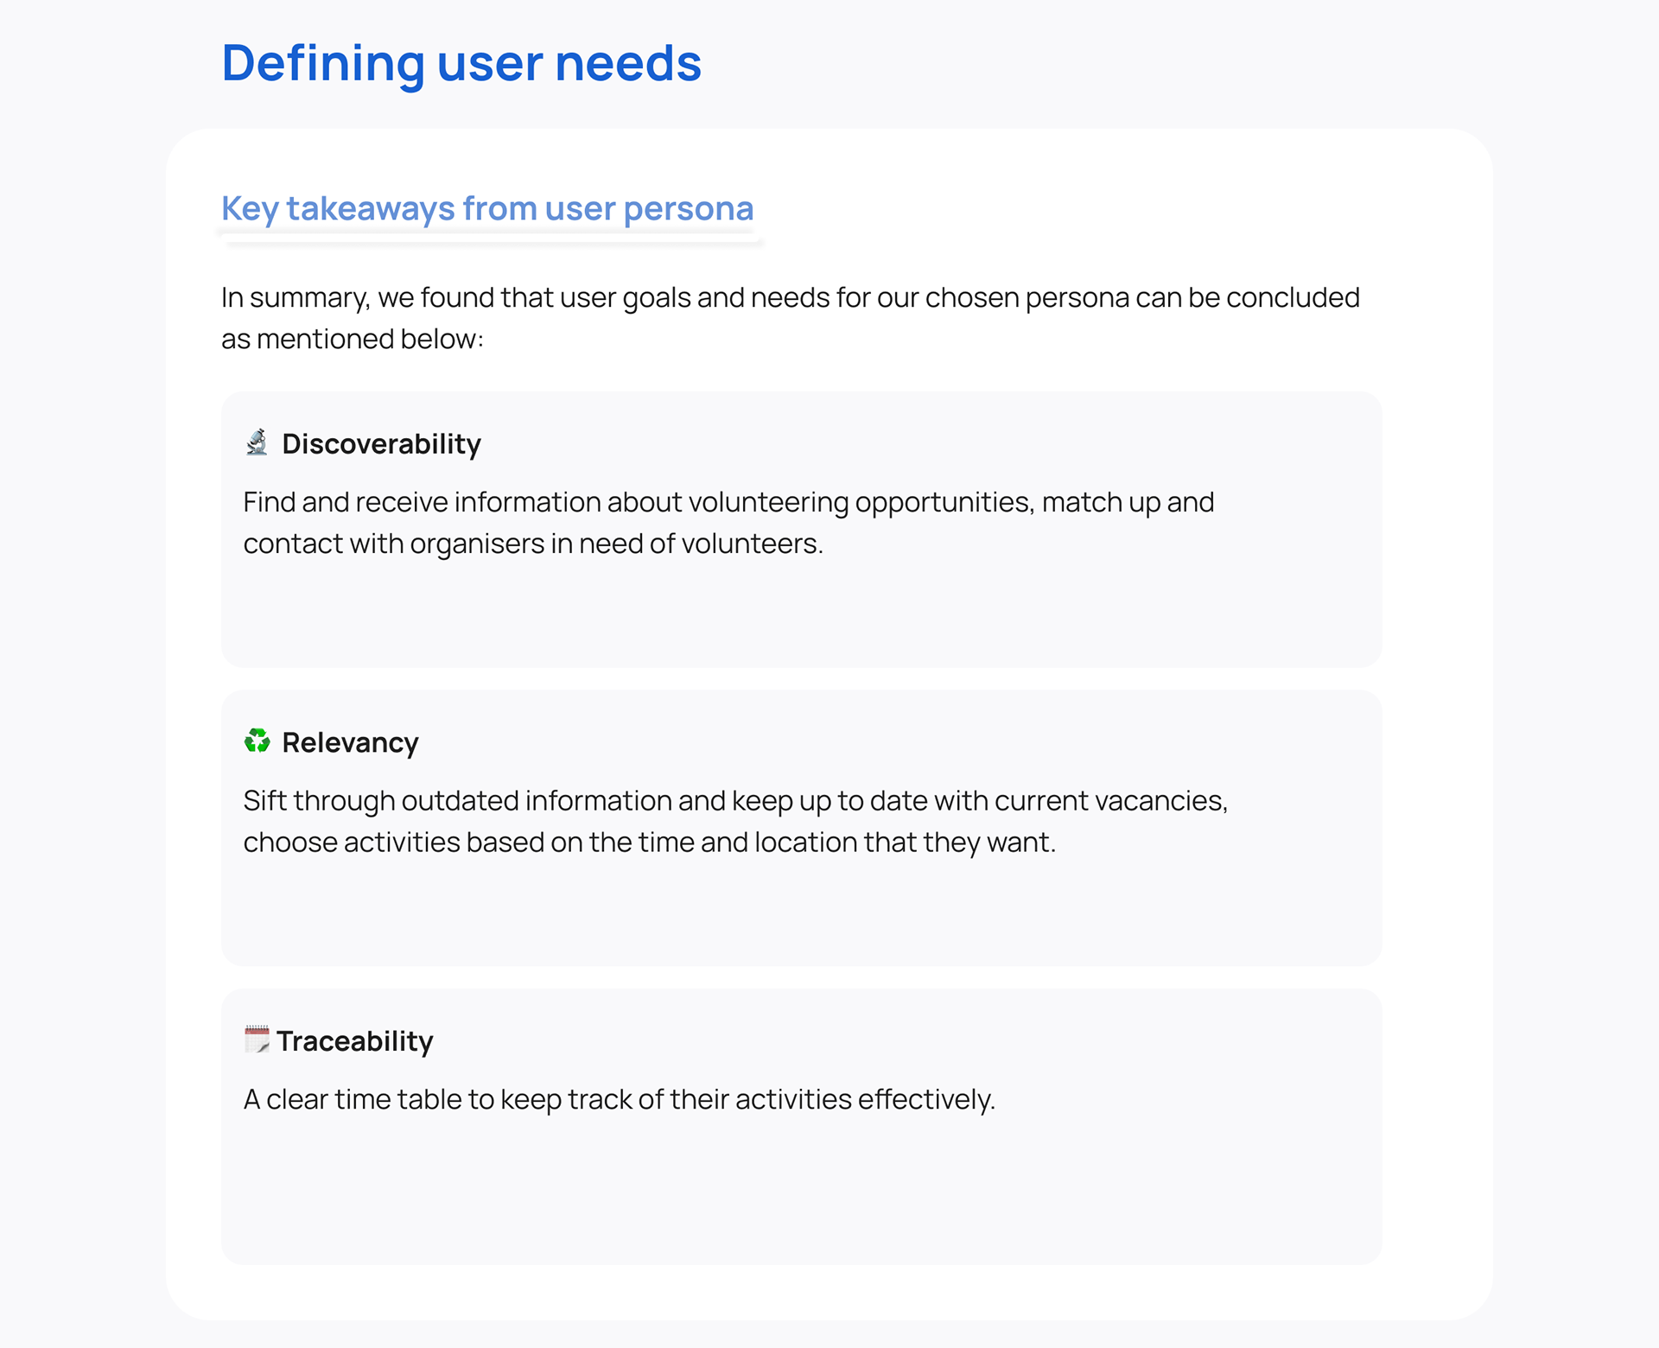This screenshot has height=1348, width=1659.
Task: Click the Defining user needs title
Action: coord(461,63)
